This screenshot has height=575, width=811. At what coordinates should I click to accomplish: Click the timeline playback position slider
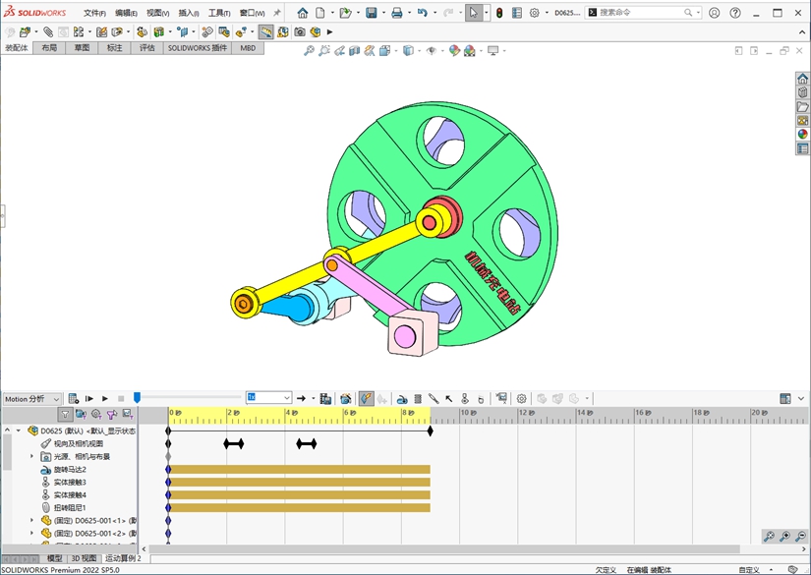tap(137, 398)
